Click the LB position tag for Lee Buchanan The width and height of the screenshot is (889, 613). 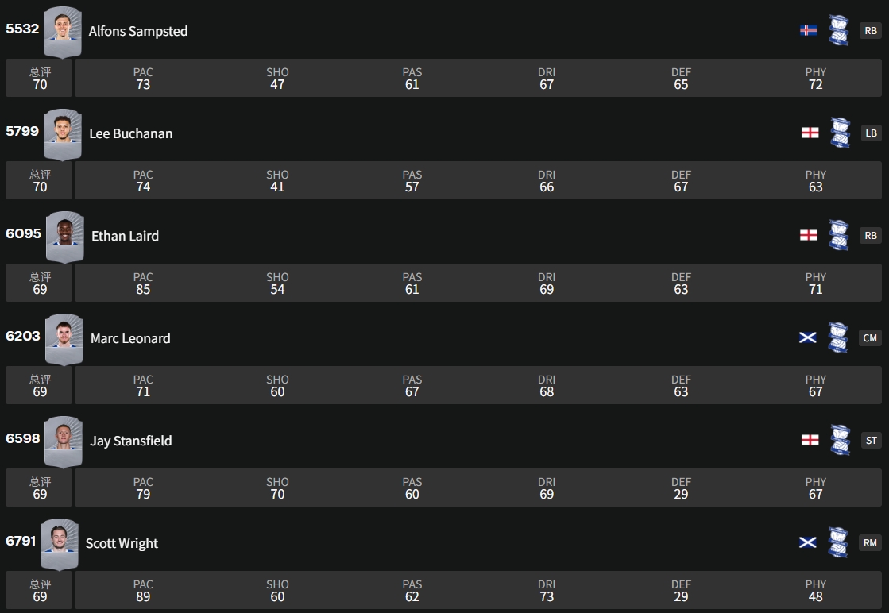point(871,133)
